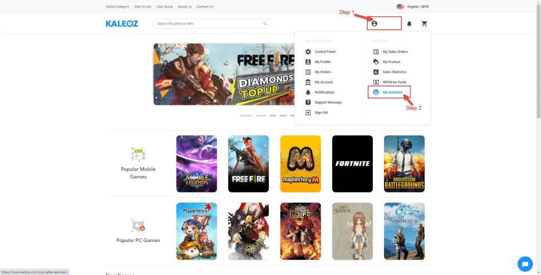The width and height of the screenshot is (541, 275).
Task: Open the PUBG Battlegrounds game tile
Action: (x=404, y=164)
